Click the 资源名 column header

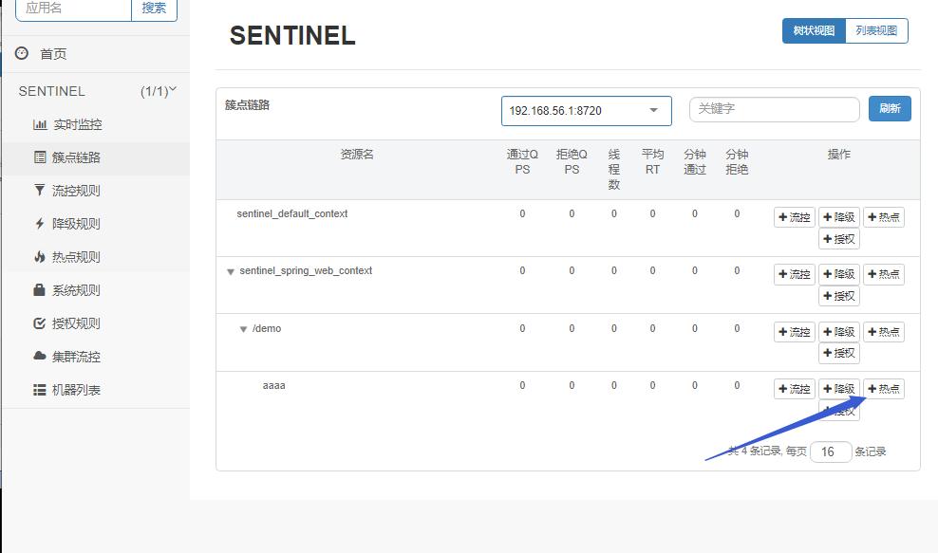tap(357, 155)
